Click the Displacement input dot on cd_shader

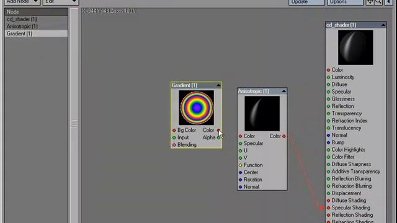tap(328, 193)
